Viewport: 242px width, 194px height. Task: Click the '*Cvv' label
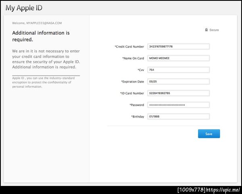point(141,70)
